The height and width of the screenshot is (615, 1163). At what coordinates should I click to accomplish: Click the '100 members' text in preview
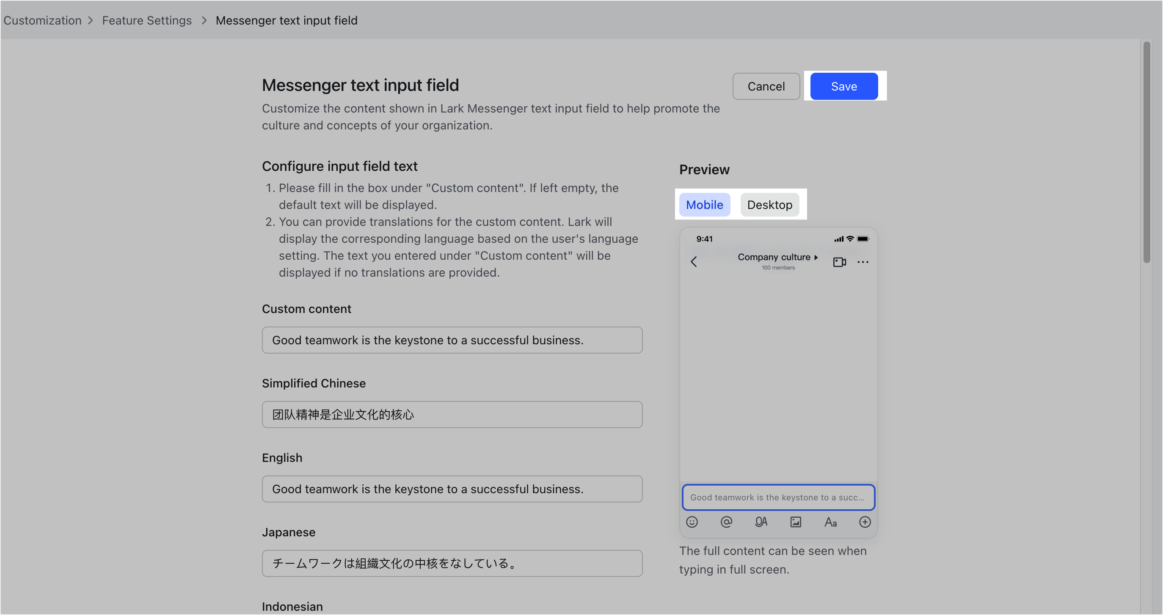pyautogui.click(x=778, y=268)
